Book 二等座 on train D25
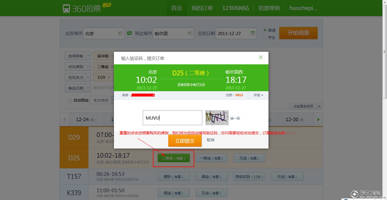Screen dimensions: 387x200 point(174,158)
